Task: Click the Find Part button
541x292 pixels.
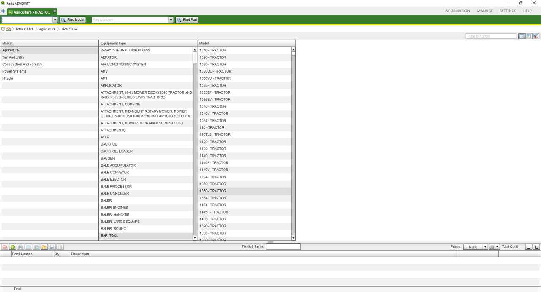Action: [187, 20]
